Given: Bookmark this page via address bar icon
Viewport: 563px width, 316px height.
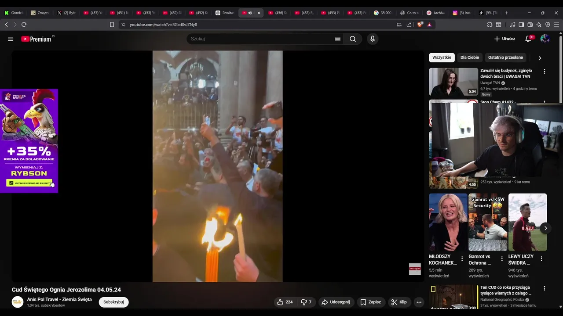Looking at the screenshot, I should 112,25.
